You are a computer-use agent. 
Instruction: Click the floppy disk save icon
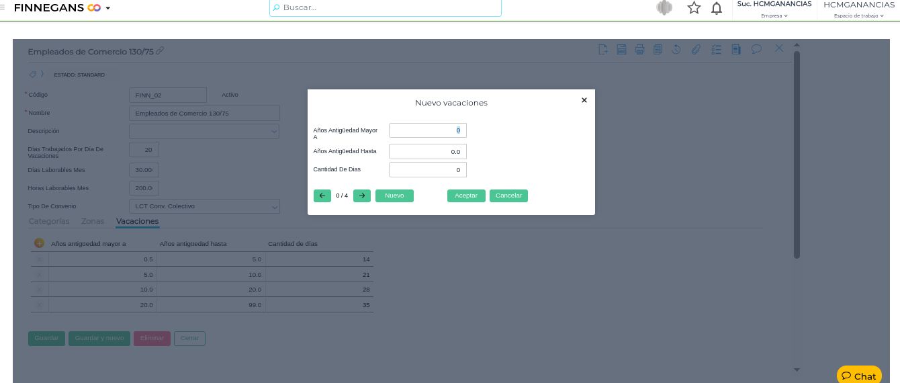621,49
